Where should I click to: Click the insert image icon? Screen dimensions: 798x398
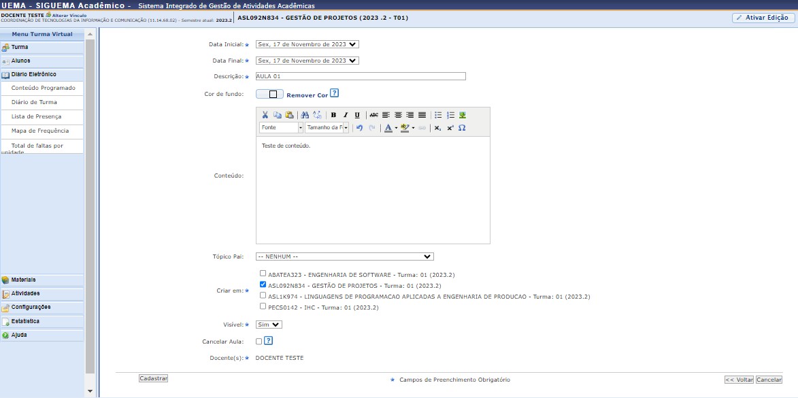pos(463,115)
